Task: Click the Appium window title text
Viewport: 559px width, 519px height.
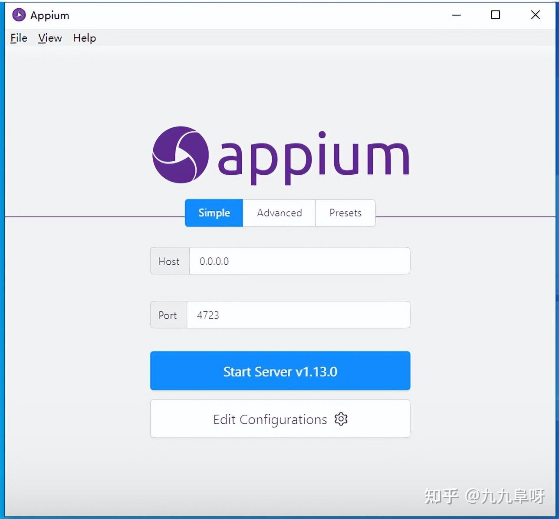Action: [49, 15]
